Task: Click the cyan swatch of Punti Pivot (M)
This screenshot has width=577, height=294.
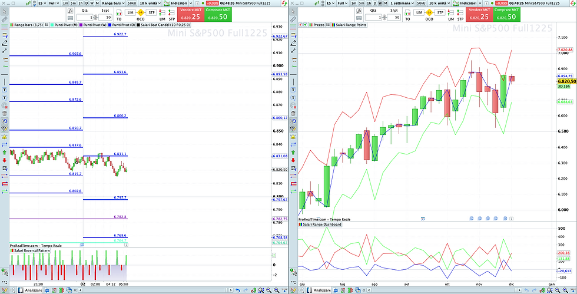Action: point(52,25)
